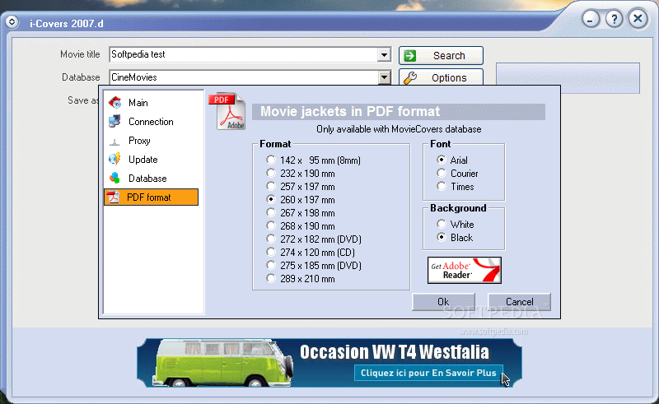Click the Adobe PDF document icon

tap(227, 111)
